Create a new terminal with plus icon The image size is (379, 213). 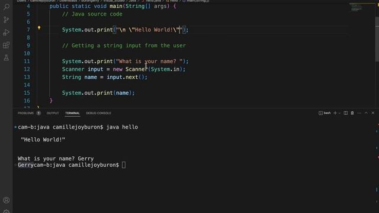(335, 113)
